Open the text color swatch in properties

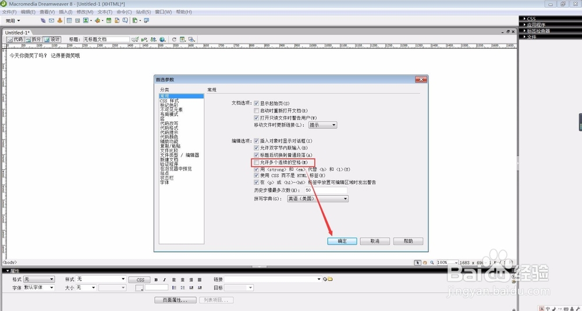click(x=139, y=288)
